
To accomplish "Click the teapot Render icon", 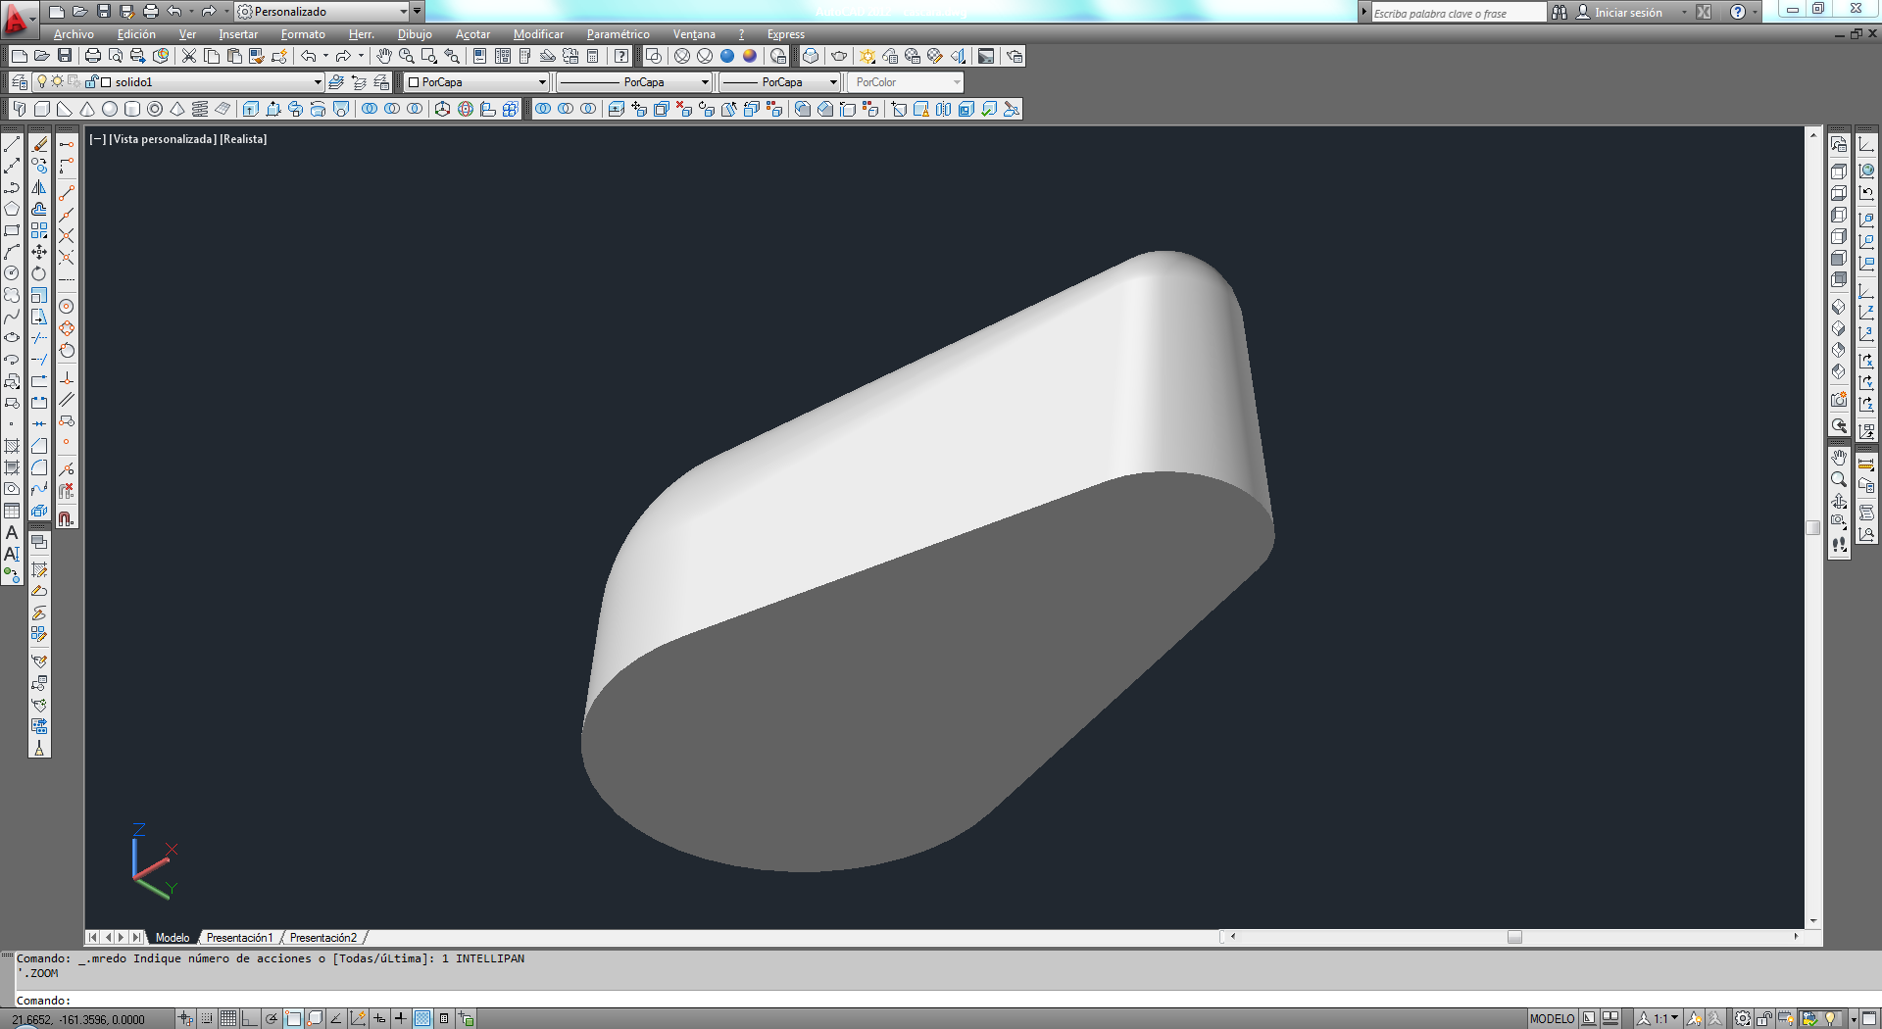I will click(839, 56).
